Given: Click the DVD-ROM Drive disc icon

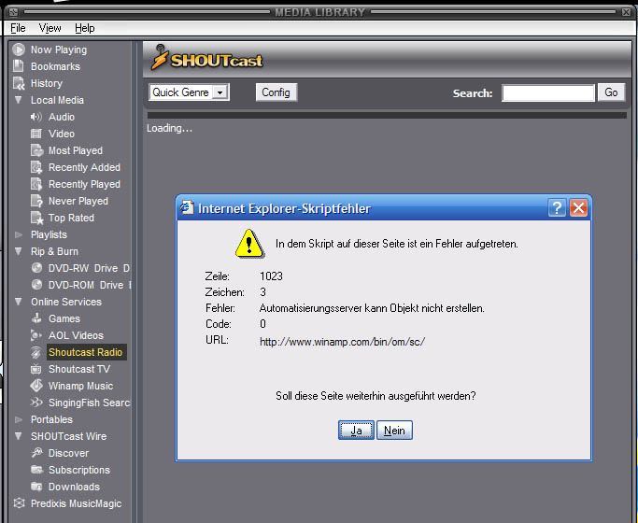Looking at the screenshot, I should 36,285.
